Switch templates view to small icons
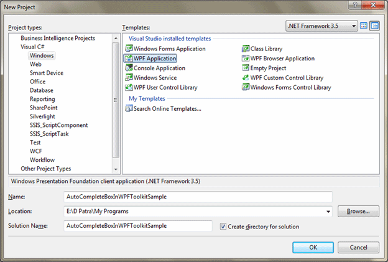The width and height of the screenshot is (388, 262). tap(374, 26)
